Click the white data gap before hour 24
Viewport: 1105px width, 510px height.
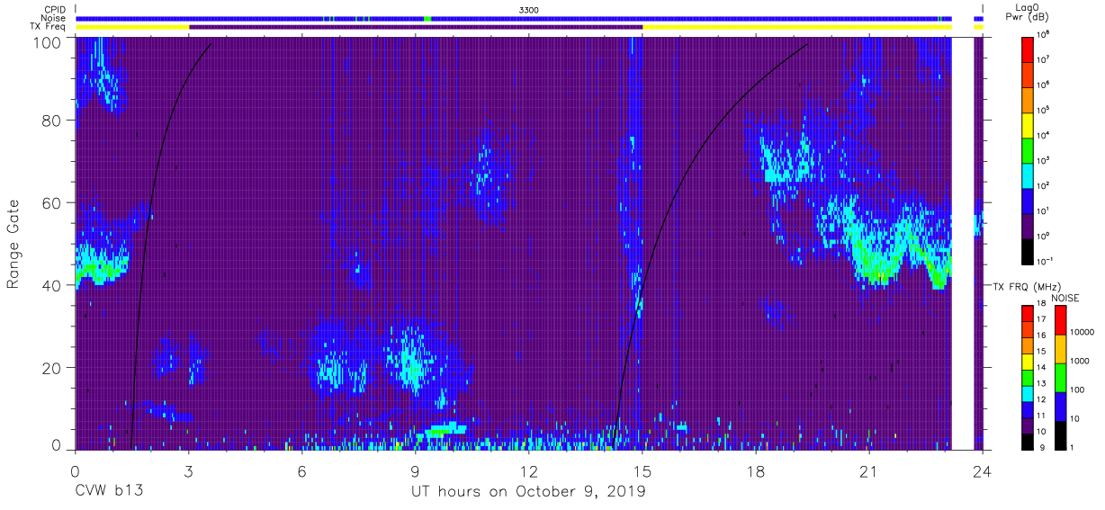963,243
